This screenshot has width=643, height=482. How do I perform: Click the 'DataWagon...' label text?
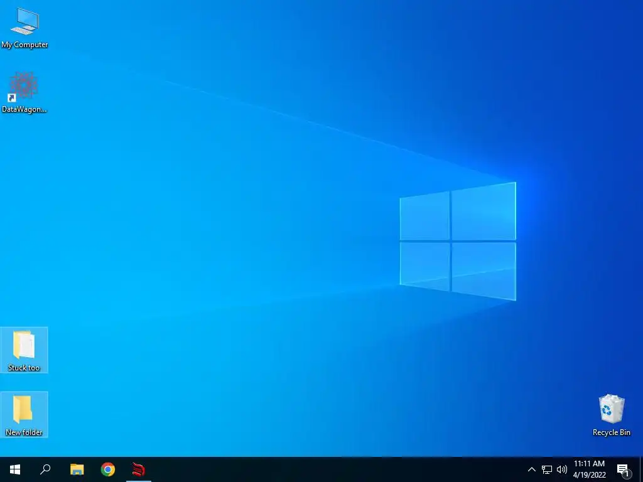[x=24, y=109]
